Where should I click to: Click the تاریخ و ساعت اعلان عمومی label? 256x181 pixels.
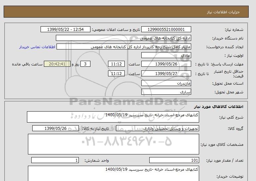pos(116,30)
